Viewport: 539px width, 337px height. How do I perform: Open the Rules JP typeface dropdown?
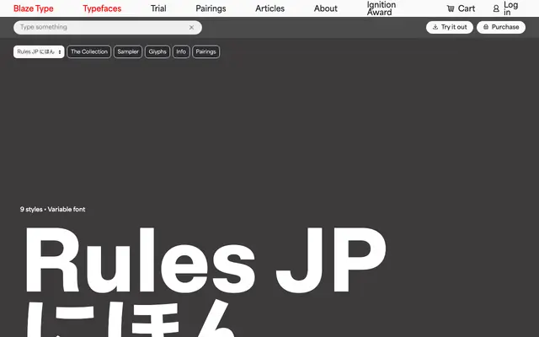tap(39, 52)
